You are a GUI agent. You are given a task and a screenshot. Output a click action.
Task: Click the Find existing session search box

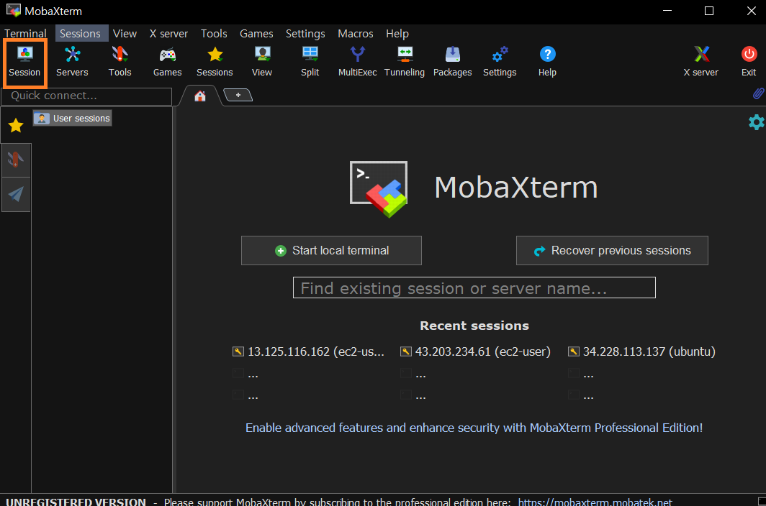click(x=474, y=288)
